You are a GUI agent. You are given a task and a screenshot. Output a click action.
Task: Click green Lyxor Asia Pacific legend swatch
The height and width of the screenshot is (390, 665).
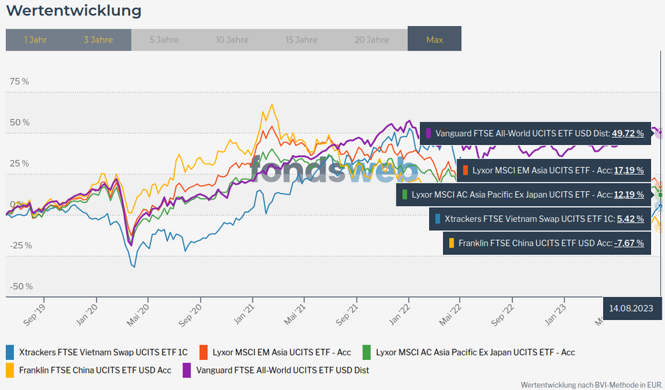pyautogui.click(x=366, y=352)
